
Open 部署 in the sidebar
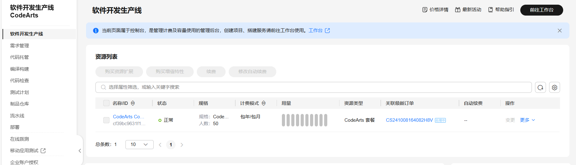pyautogui.click(x=15, y=127)
